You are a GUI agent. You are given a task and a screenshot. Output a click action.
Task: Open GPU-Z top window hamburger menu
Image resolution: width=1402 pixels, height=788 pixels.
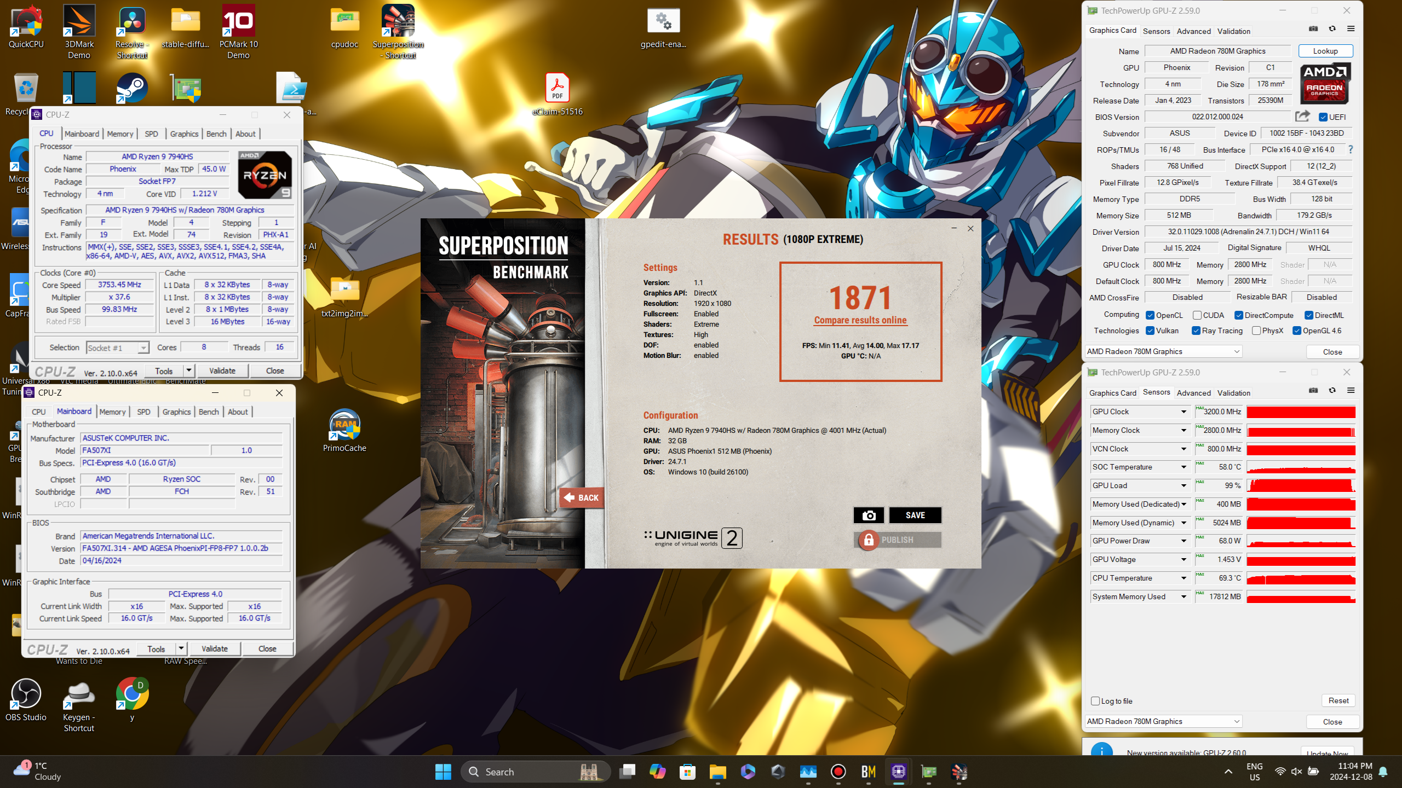1351,28
